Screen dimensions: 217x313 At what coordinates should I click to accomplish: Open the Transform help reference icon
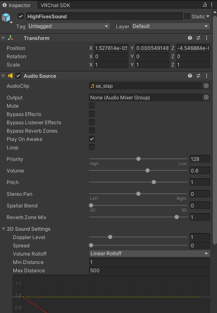pos(190,38)
